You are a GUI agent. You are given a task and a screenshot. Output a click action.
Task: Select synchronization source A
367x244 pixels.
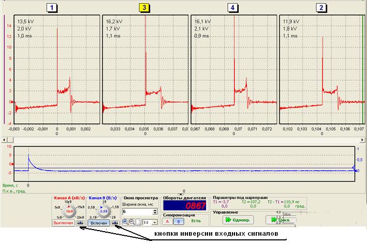click(x=167, y=221)
